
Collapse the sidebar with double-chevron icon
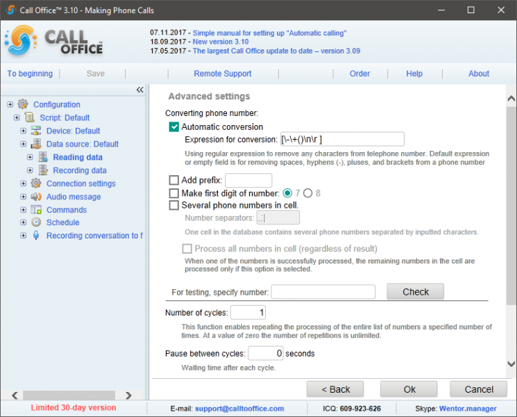pos(139,90)
